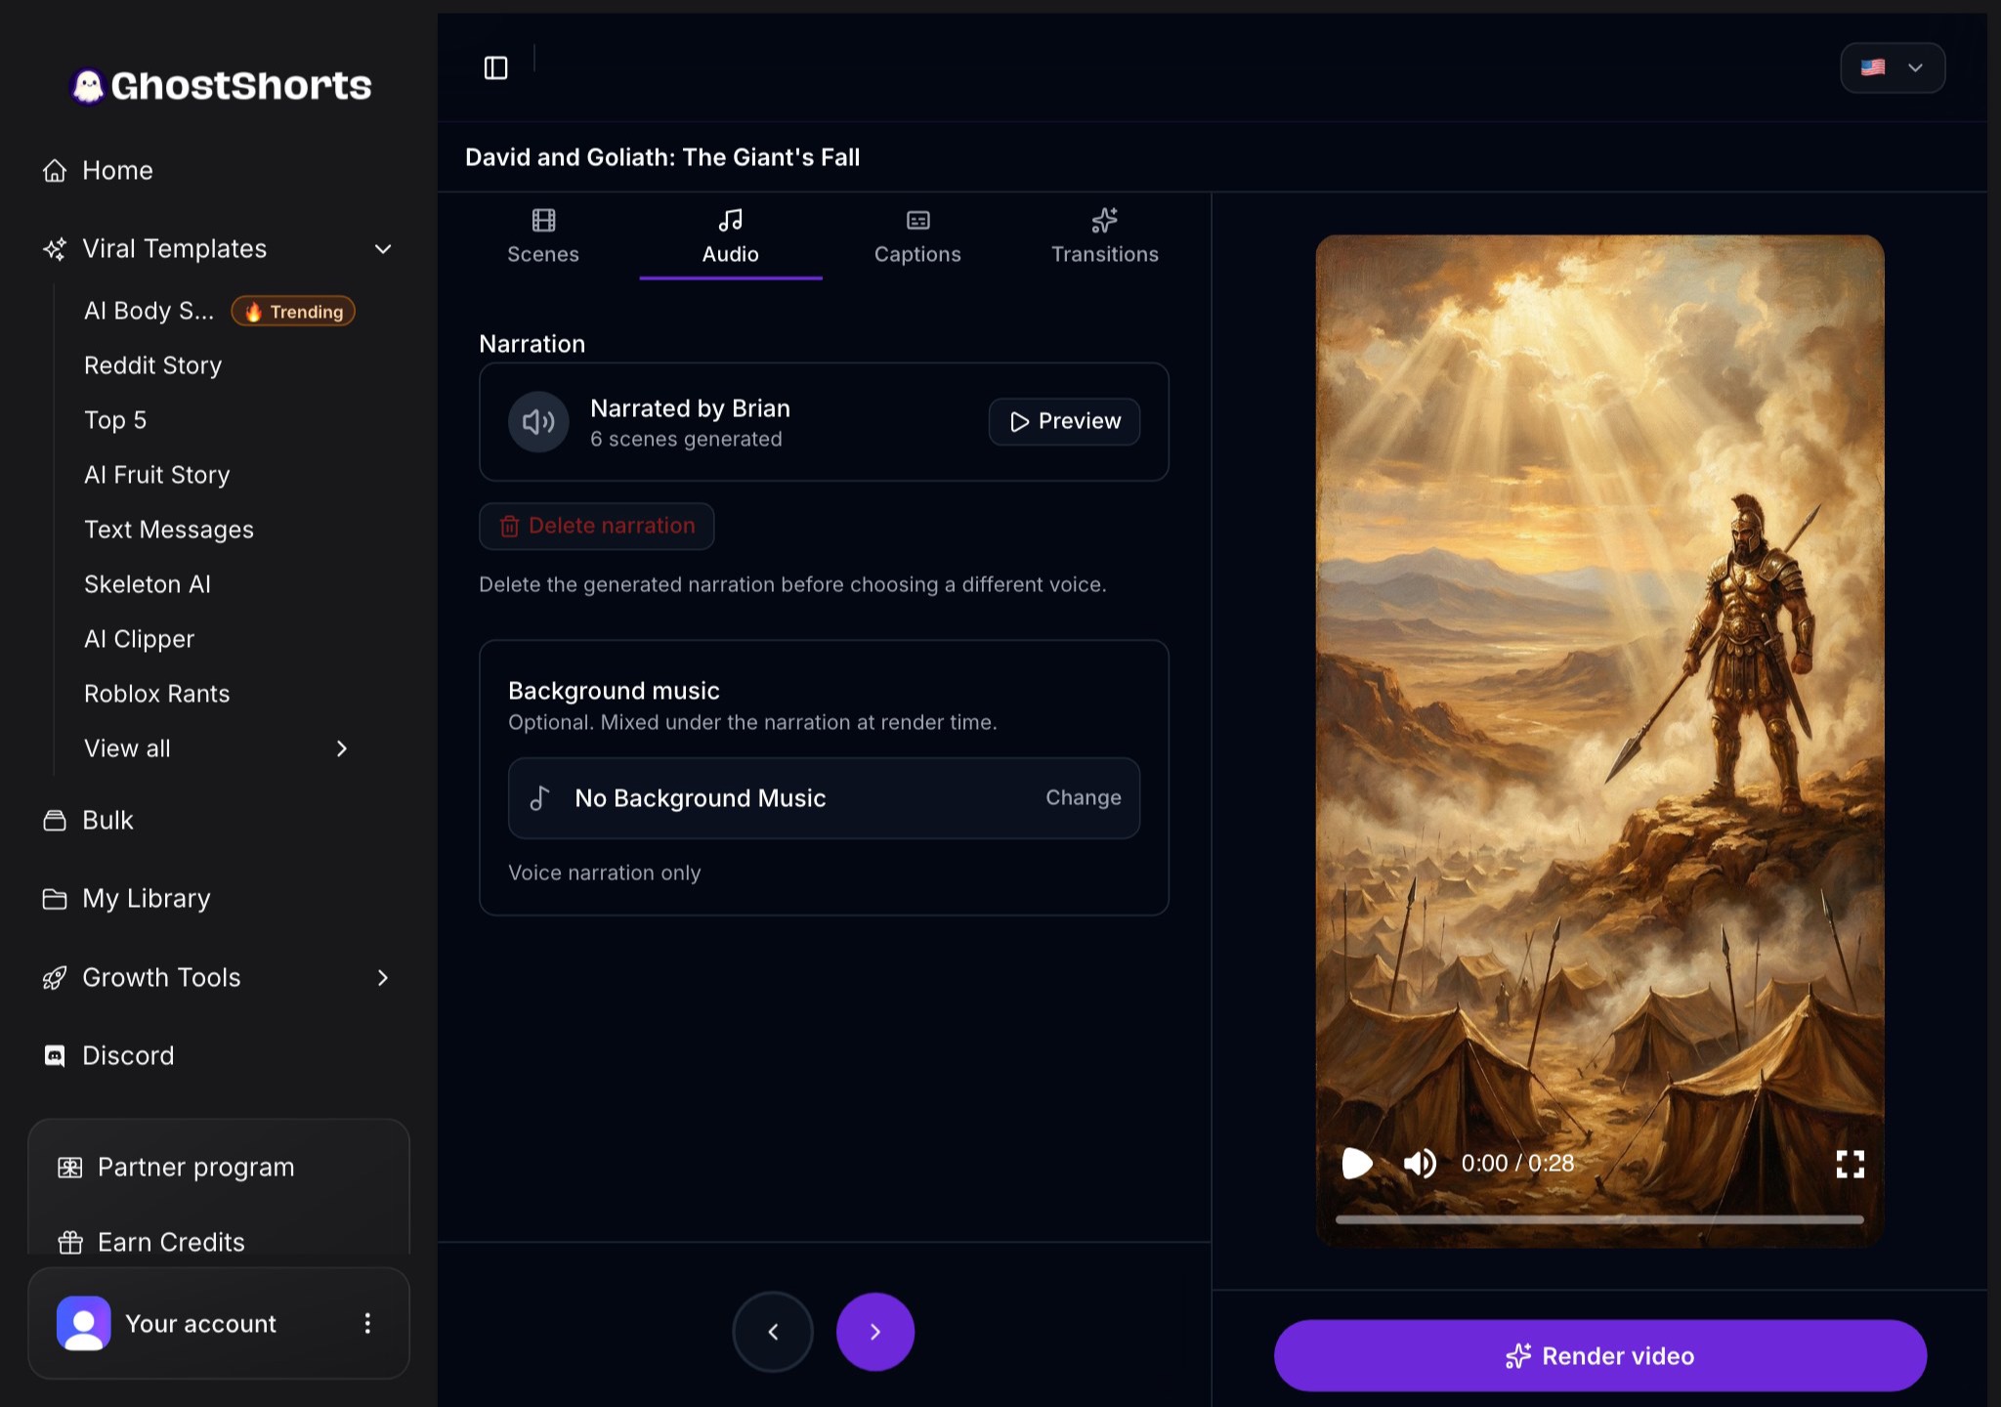This screenshot has width=2001, height=1407.
Task: Open the Transitions tab
Action: (x=1105, y=235)
